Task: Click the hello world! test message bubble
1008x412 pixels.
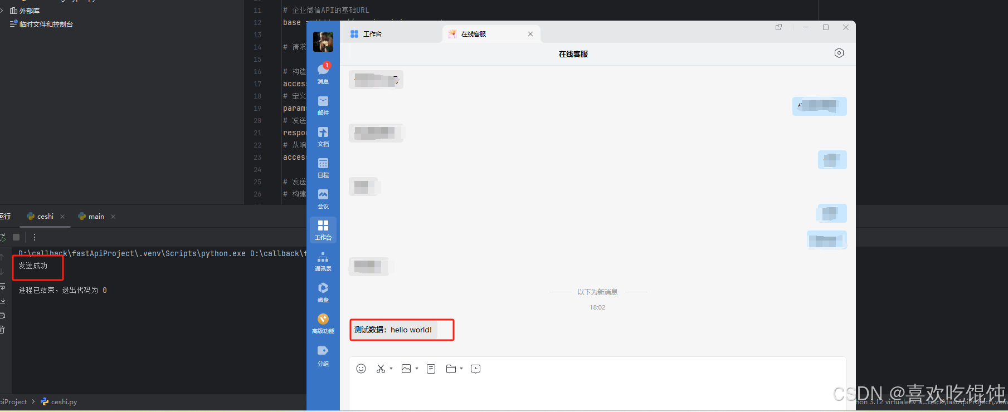Action: 393,330
